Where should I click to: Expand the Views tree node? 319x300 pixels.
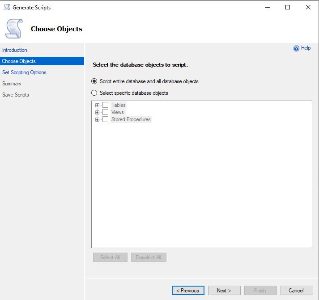click(97, 112)
